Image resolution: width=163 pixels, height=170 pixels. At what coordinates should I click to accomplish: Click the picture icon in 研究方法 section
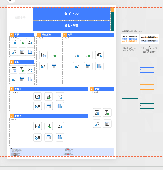click(43, 55)
